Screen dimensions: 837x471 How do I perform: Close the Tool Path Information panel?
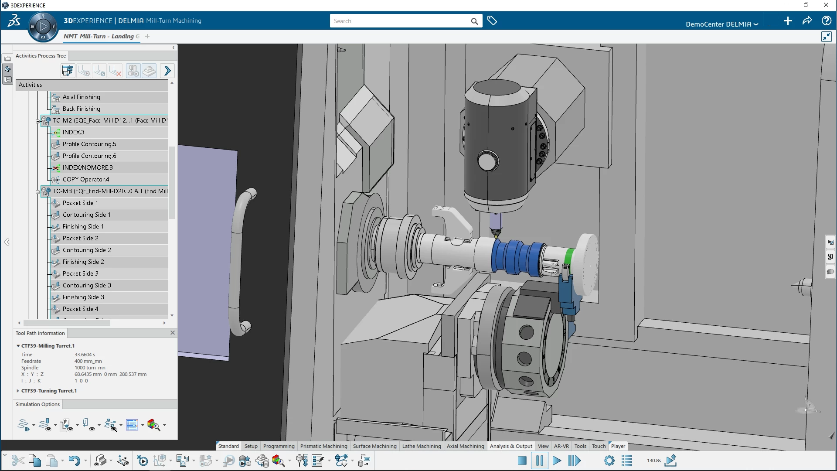click(x=173, y=333)
